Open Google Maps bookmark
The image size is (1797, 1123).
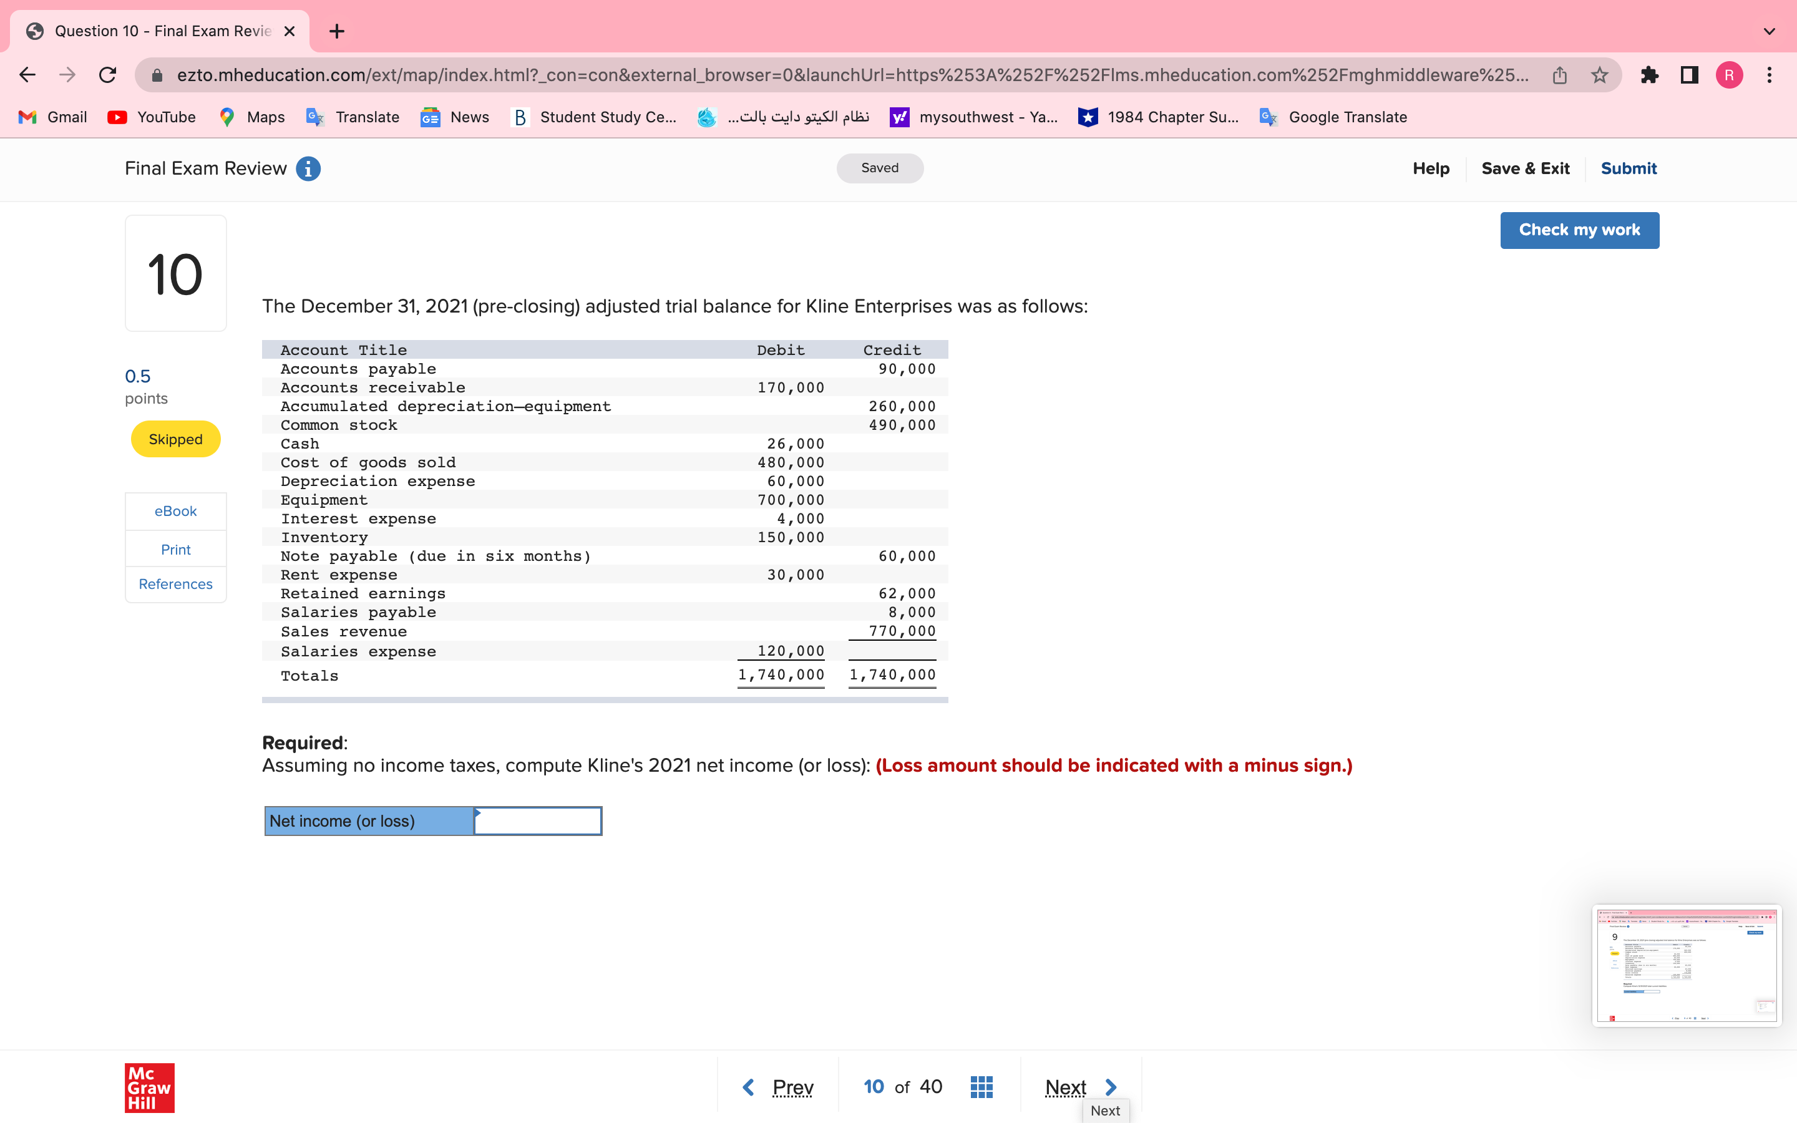point(250,117)
